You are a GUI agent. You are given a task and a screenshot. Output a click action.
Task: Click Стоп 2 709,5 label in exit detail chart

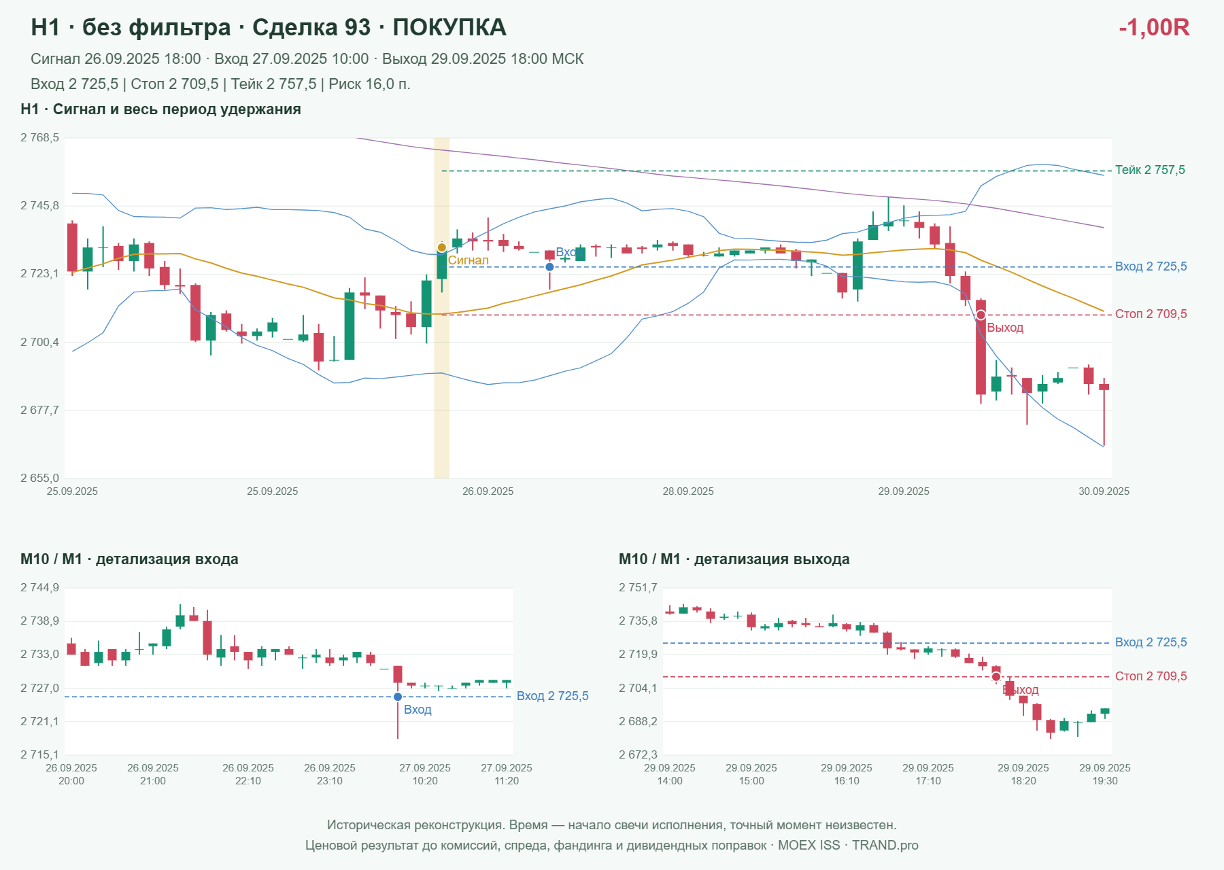pos(1151,676)
